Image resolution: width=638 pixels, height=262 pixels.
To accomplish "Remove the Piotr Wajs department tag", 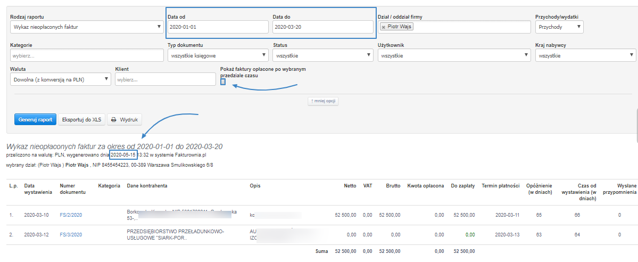I will pos(383,27).
